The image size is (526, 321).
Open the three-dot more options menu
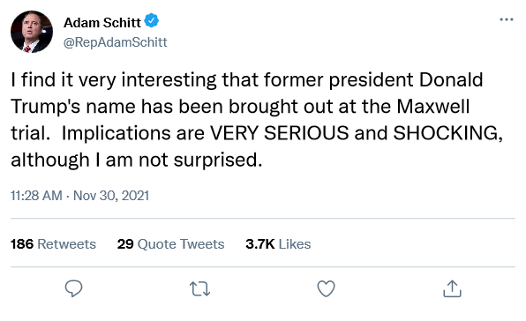[507, 19]
